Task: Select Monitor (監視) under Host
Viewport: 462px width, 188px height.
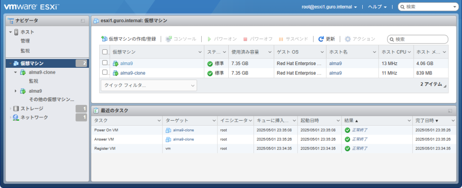Action: [x=25, y=51]
